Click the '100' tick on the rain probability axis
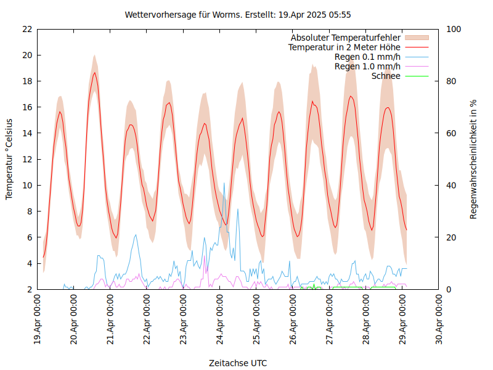The image size is (493, 370). 453,29
